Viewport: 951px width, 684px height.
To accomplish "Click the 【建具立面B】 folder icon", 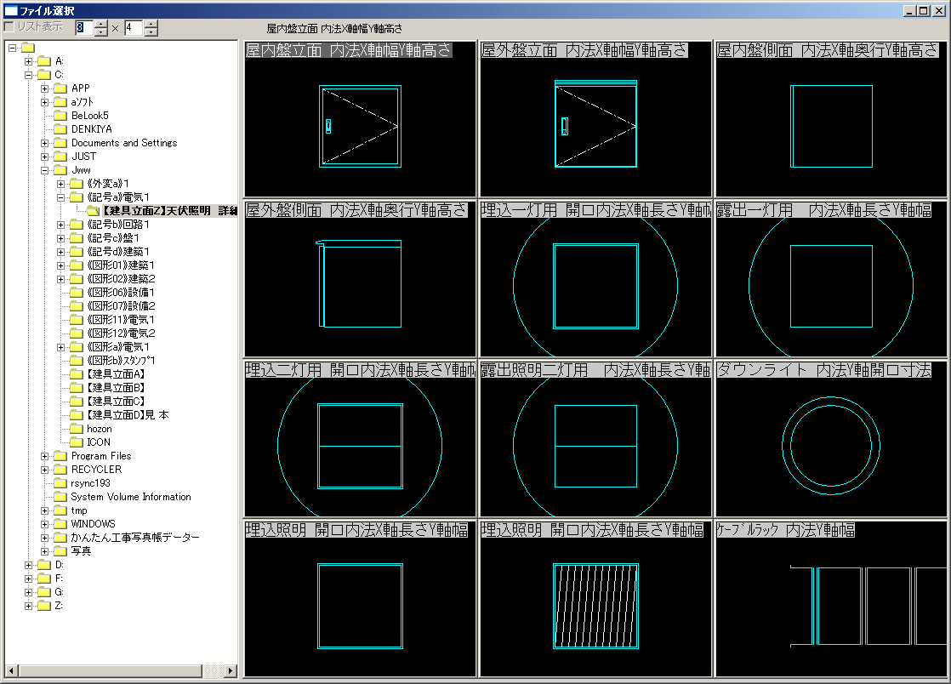I will point(77,387).
